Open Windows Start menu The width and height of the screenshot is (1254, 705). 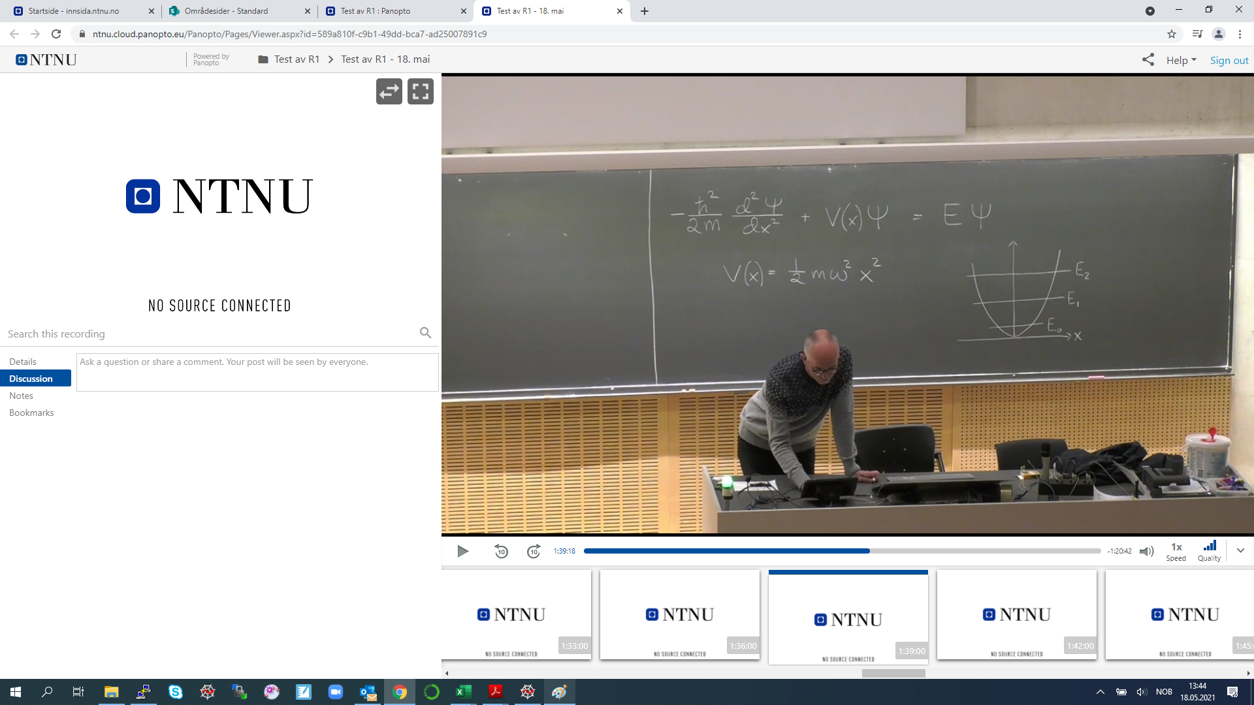pos(16,692)
